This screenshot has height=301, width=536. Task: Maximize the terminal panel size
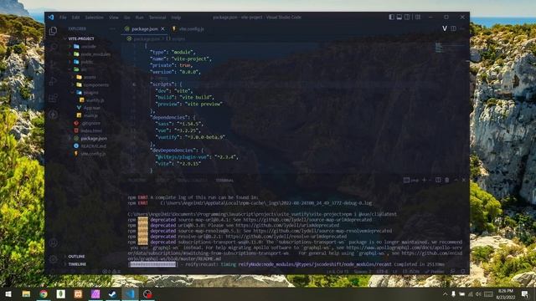click(x=456, y=180)
